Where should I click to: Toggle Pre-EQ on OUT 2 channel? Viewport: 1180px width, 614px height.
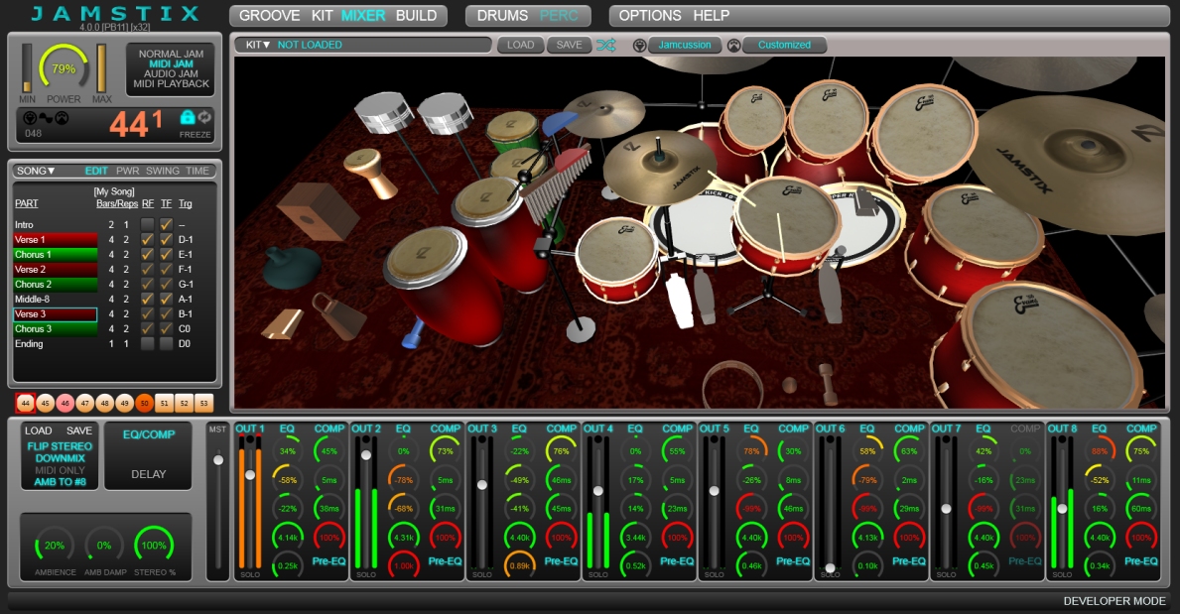445,561
